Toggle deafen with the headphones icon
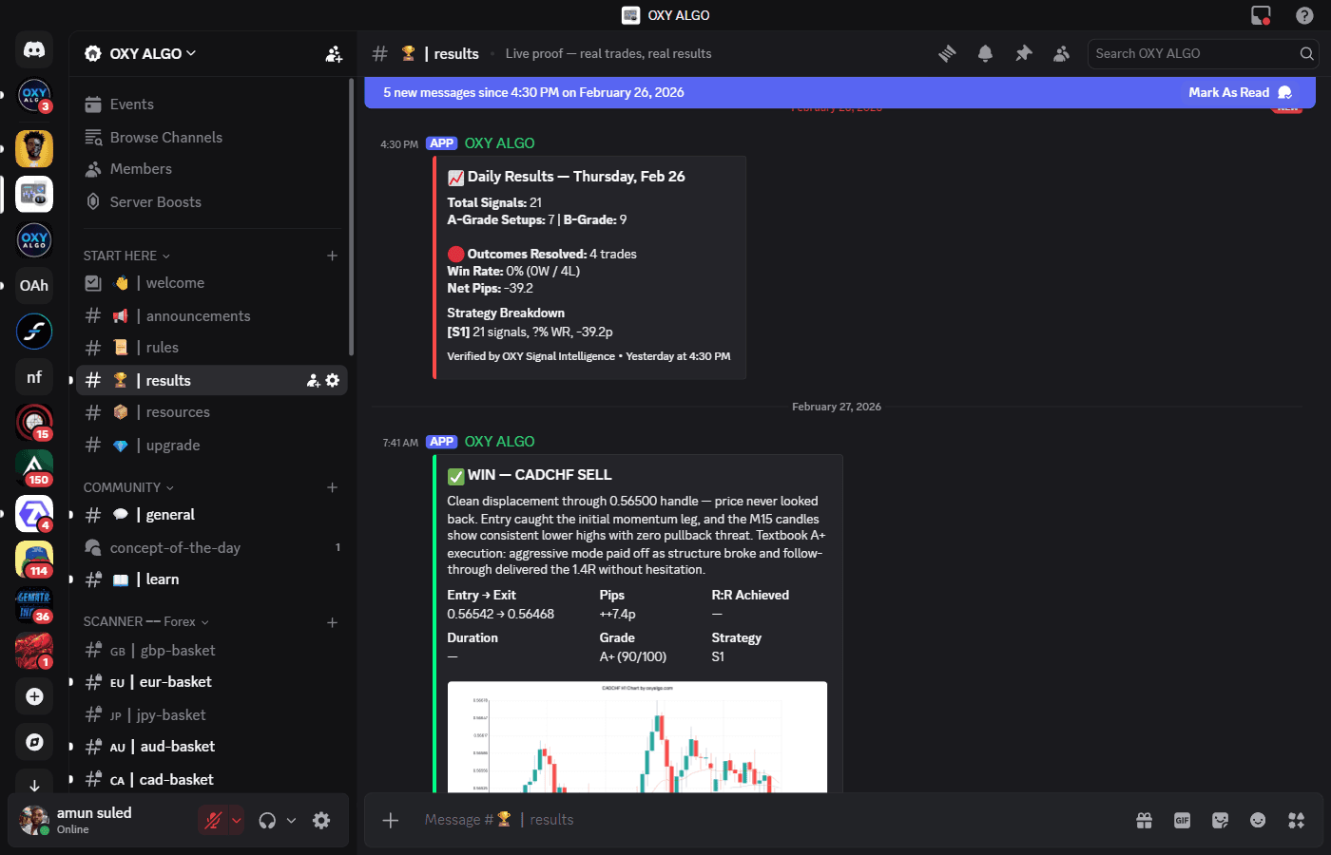1331x855 pixels. tap(269, 819)
